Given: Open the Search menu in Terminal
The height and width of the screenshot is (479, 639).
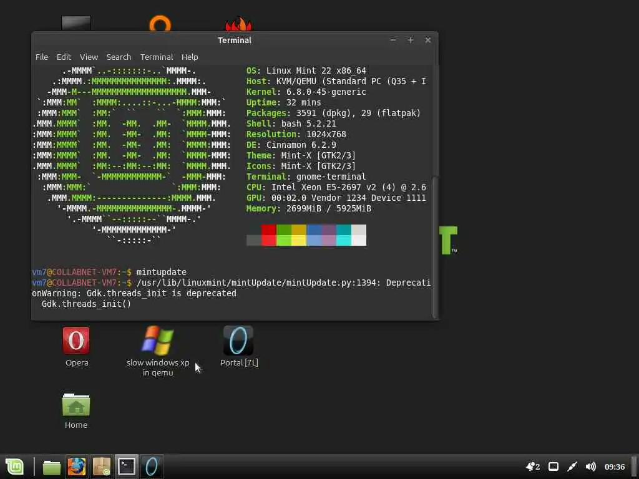Looking at the screenshot, I should point(119,57).
